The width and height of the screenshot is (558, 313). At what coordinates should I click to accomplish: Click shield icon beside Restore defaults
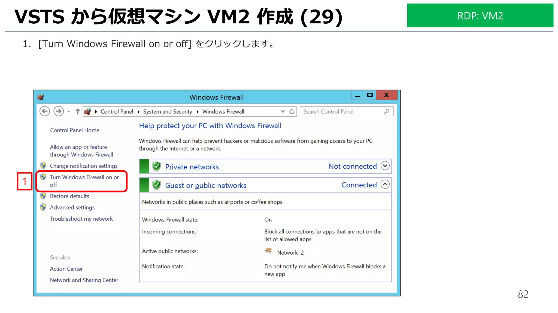pos(43,196)
